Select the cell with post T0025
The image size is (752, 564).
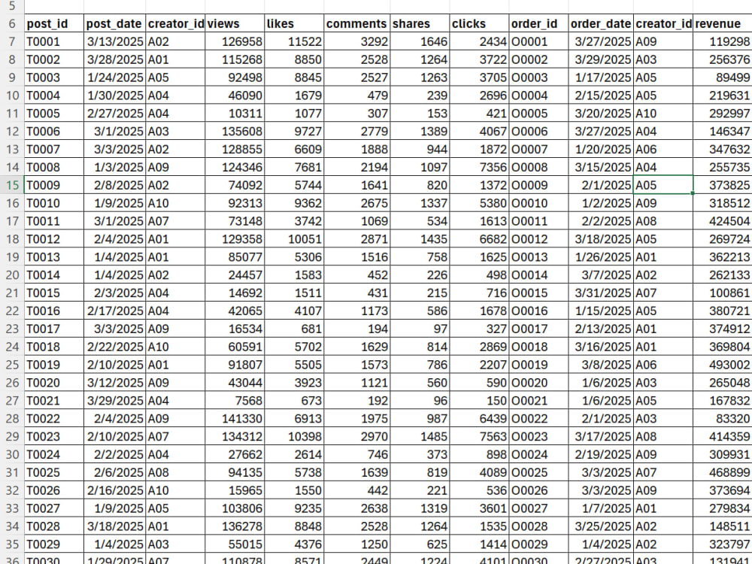(x=53, y=472)
